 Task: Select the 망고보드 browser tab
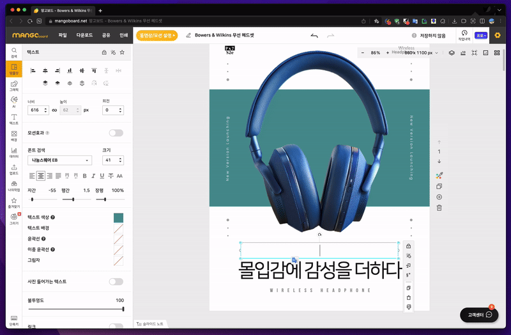[x=63, y=10]
